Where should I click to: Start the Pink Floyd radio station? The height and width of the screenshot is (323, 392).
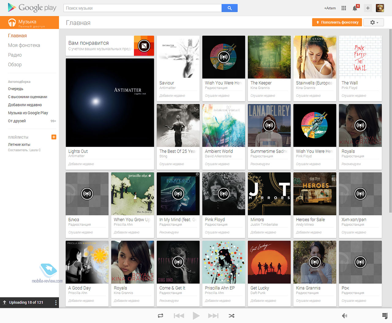(x=224, y=194)
